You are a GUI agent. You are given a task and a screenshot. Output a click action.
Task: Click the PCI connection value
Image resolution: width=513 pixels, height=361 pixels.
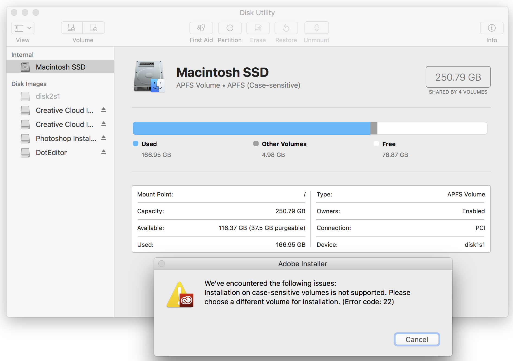click(x=480, y=228)
